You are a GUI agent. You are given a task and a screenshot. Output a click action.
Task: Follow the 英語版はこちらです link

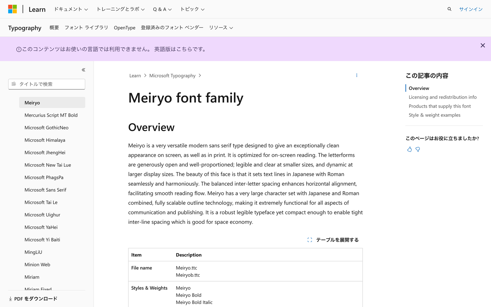pyautogui.click(x=180, y=49)
